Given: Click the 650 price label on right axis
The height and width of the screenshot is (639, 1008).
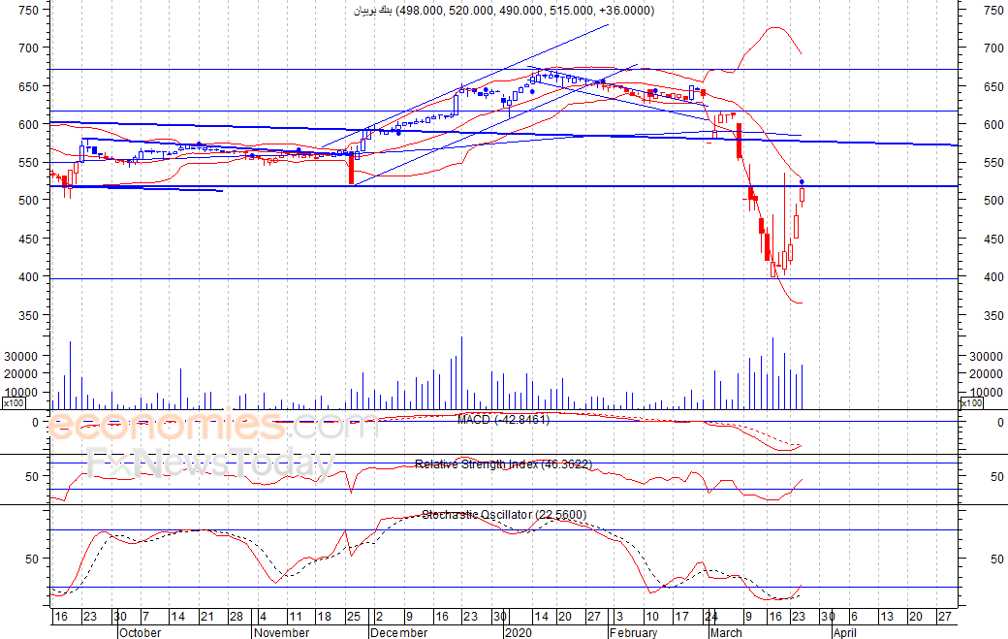Looking at the screenshot, I should pyautogui.click(x=993, y=87).
